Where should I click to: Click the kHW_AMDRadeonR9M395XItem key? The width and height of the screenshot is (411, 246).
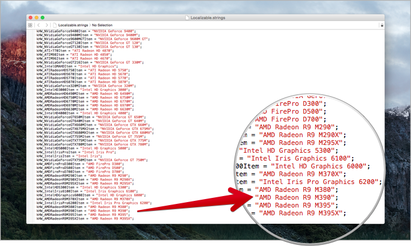[x=61, y=219]
